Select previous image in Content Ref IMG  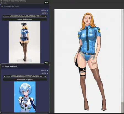(4, 16)
